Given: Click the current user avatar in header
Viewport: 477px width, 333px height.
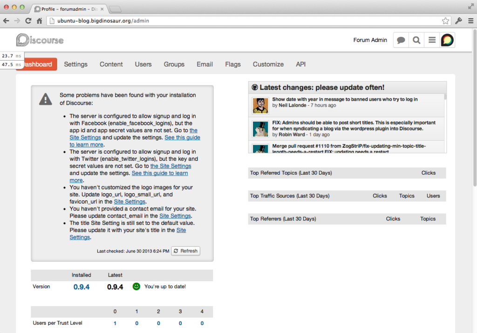Looking at the screenshot, I should coord(447,40).
